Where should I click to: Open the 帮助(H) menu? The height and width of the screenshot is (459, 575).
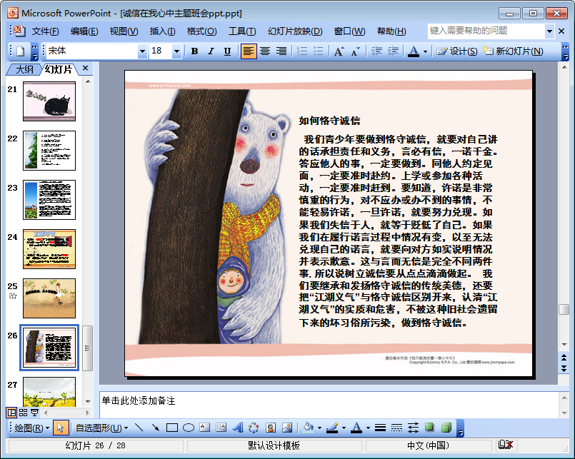[x=391, y=31]
